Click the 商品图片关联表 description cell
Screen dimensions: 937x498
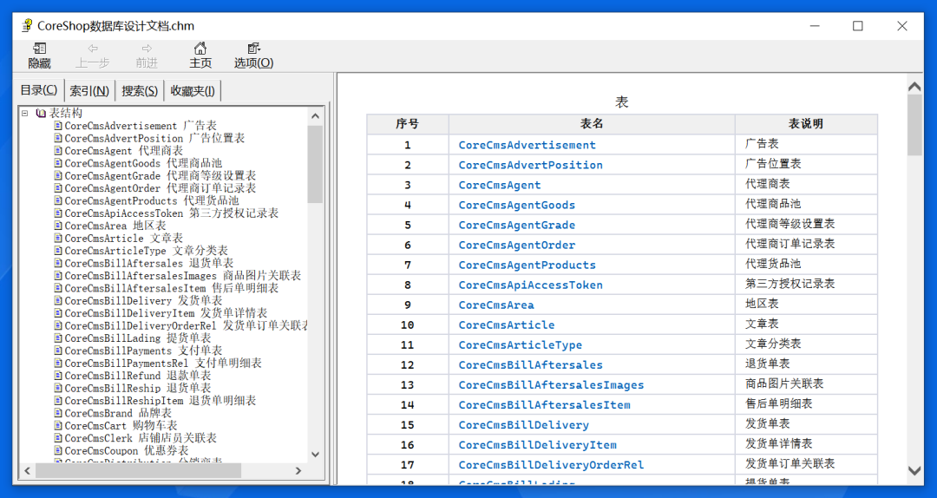coord(806,383)
